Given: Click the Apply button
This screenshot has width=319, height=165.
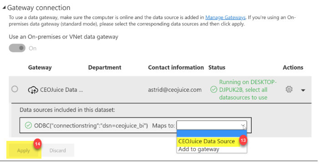Looking at the screenshot, I should coord(24,150).
